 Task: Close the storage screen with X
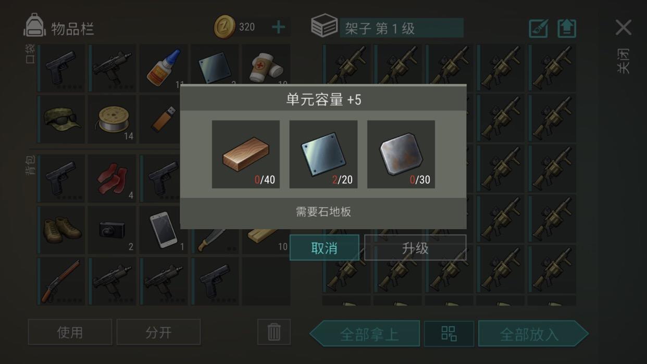(x=624, y=27)
